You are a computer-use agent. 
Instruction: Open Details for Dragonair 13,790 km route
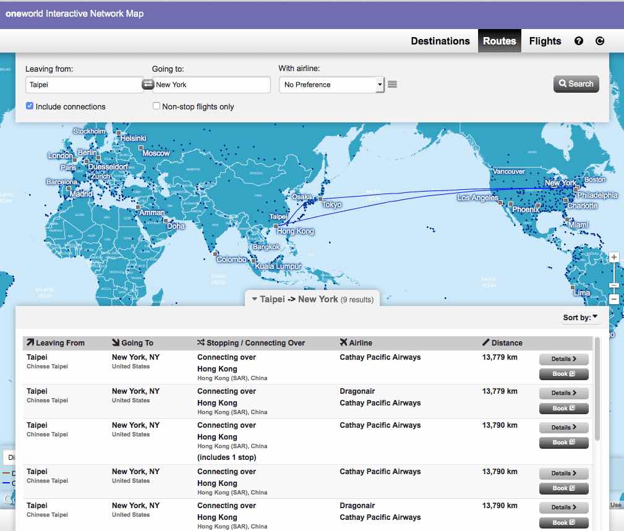coord(563,508)
